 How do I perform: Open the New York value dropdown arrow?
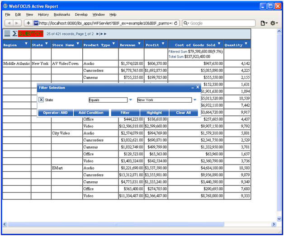[195, 100]
